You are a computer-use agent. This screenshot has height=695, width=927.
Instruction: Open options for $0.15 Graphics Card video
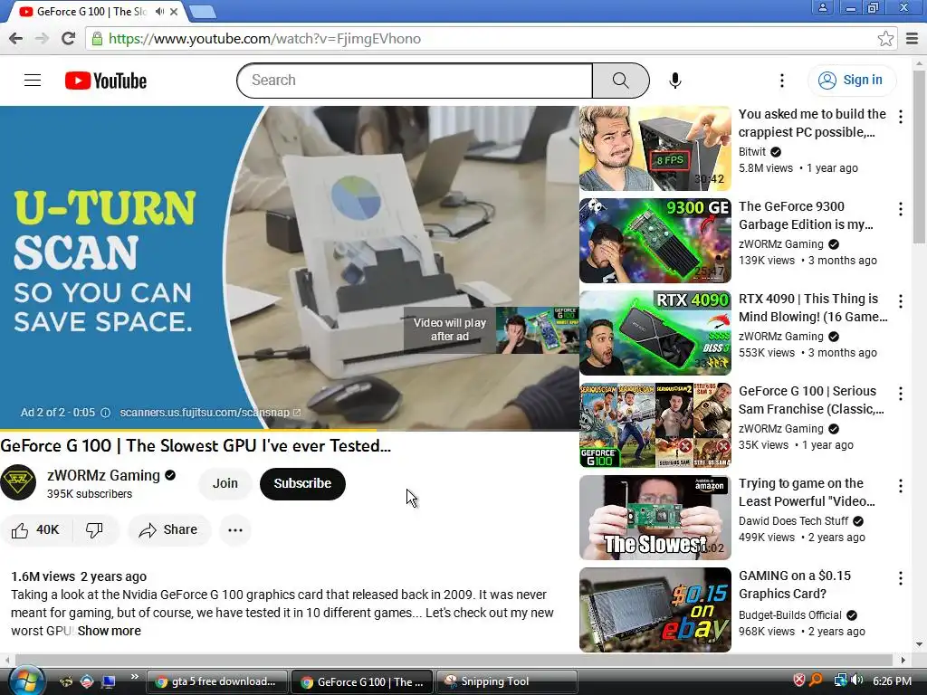[x=901, y=578]
